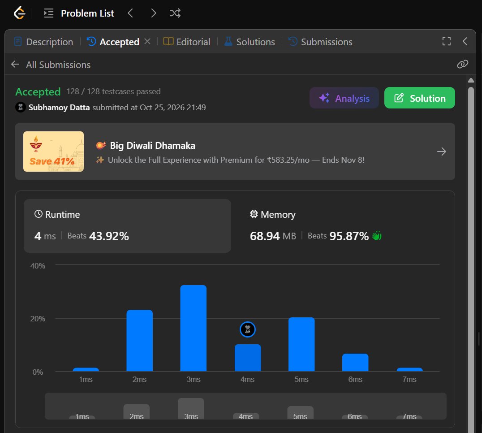Click the 4ms bar in runtime chart
The width and height of the screenshot is (482, 433).
click(x=248, y=358)
